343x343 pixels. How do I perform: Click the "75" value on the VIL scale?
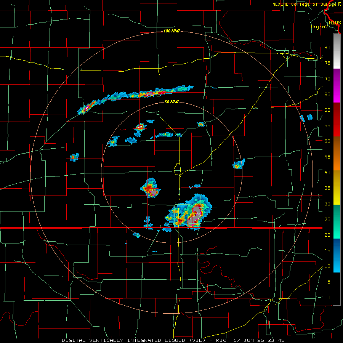[x=327, y=63]
